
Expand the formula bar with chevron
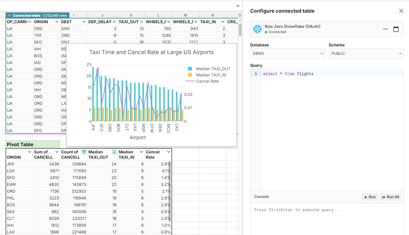click(x=238, y=6)
